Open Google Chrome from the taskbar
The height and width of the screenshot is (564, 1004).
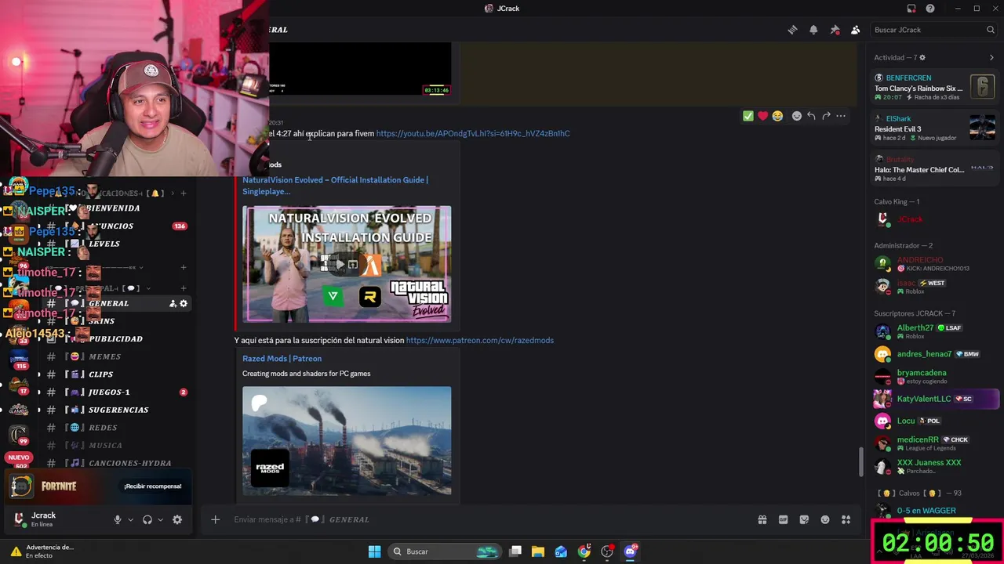[584, 551]
